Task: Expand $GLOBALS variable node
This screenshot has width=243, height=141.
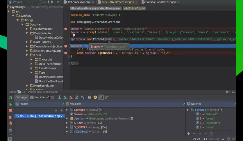Action: pyautogui.click(x=67, y=131)
